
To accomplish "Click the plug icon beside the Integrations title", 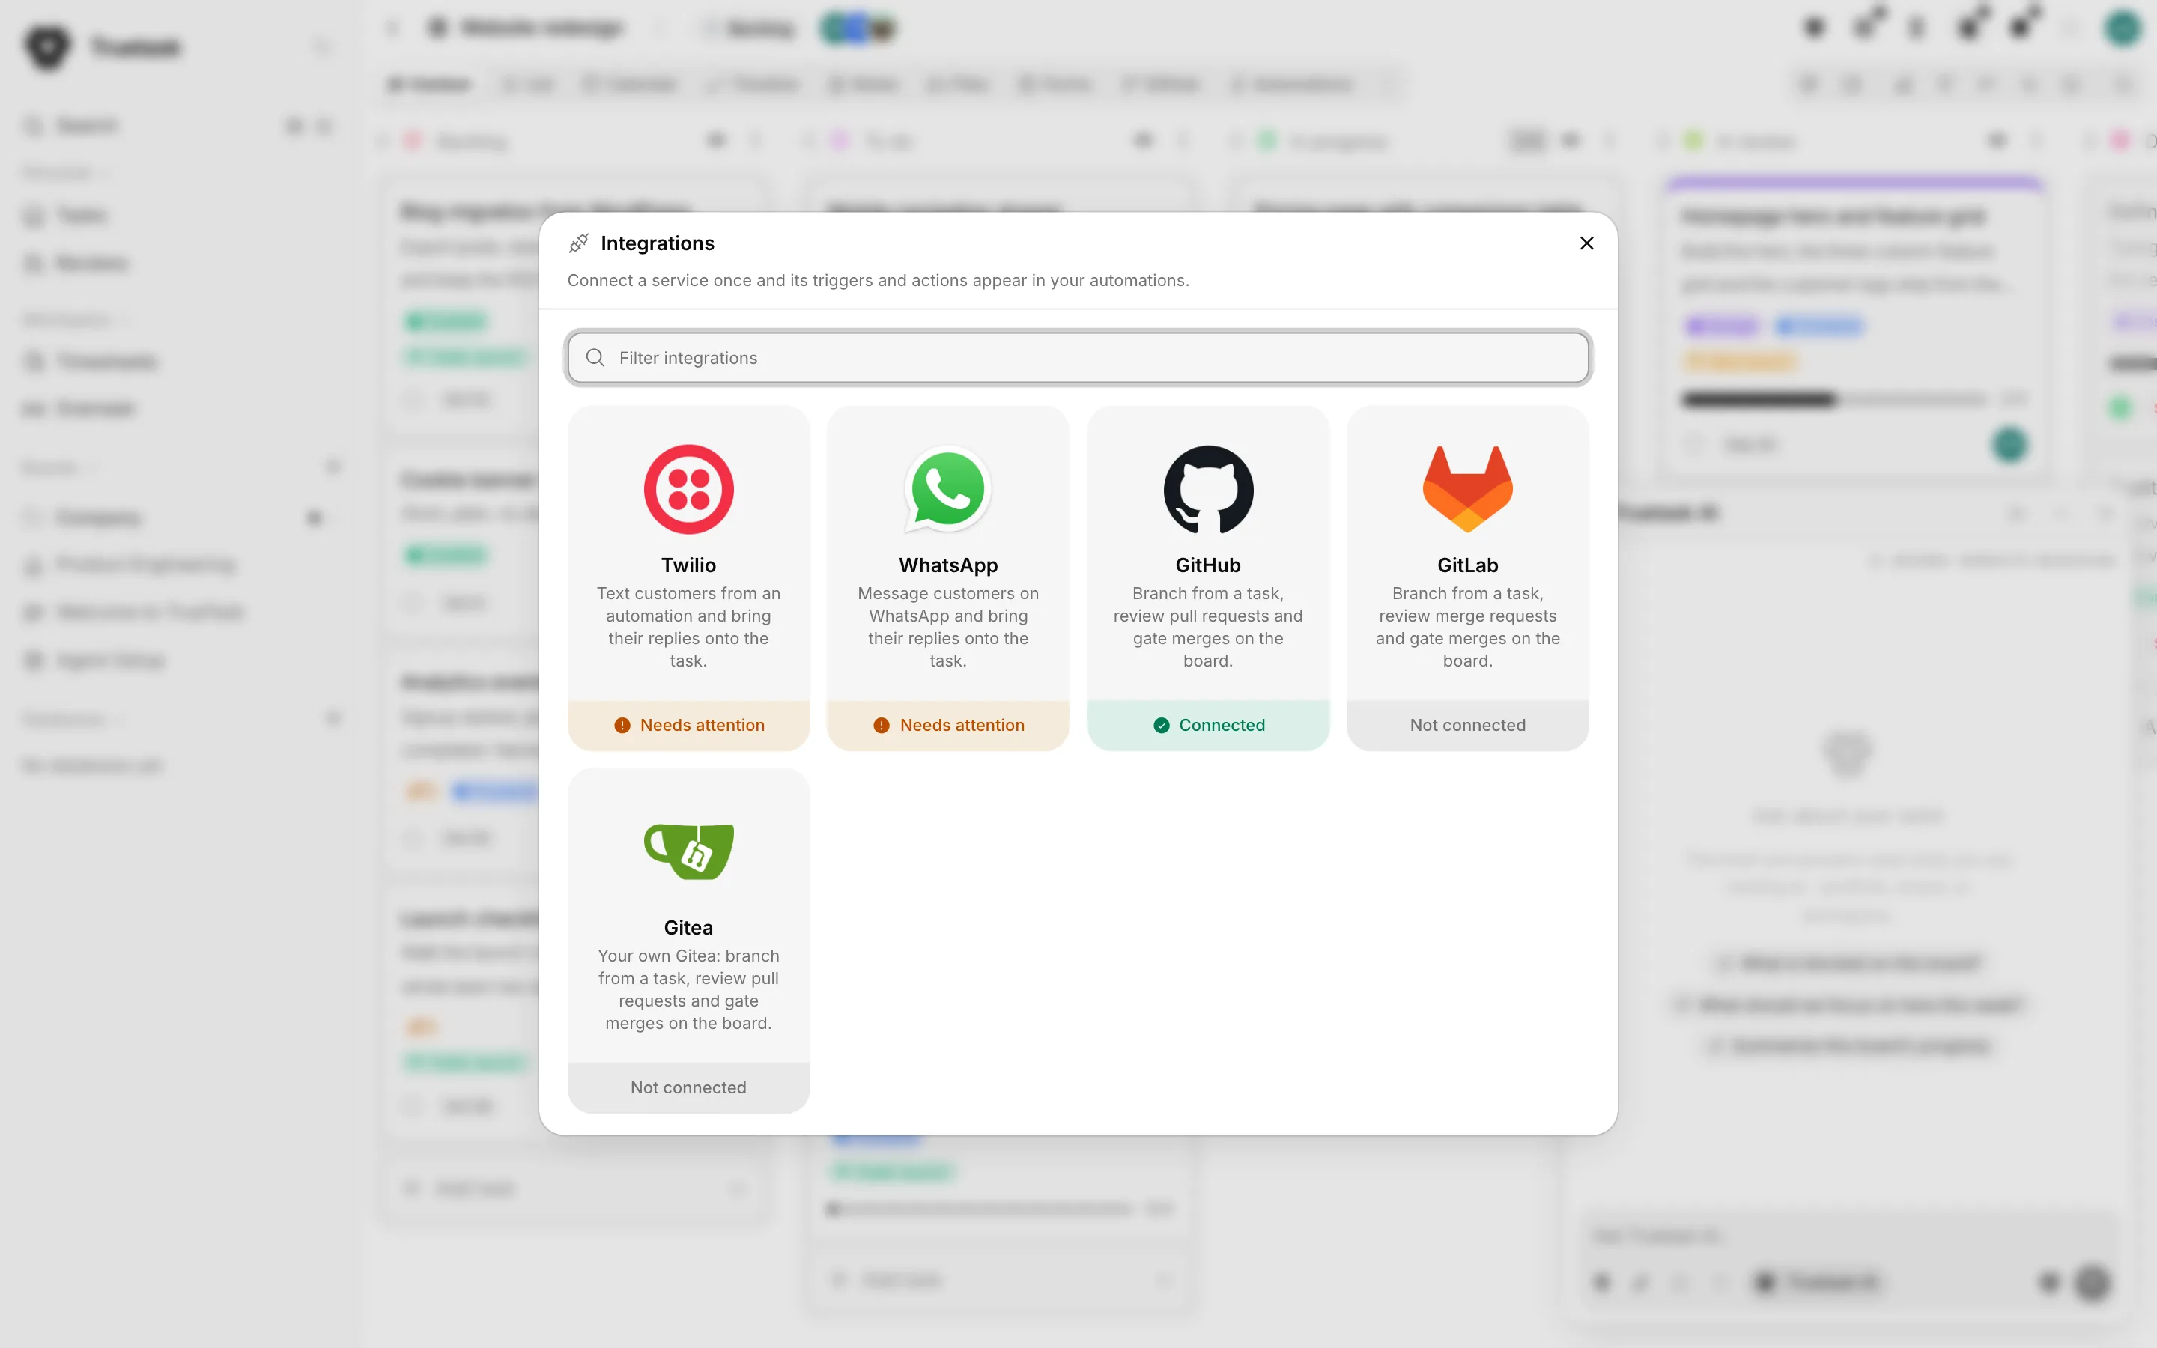I will pos(580,243).
